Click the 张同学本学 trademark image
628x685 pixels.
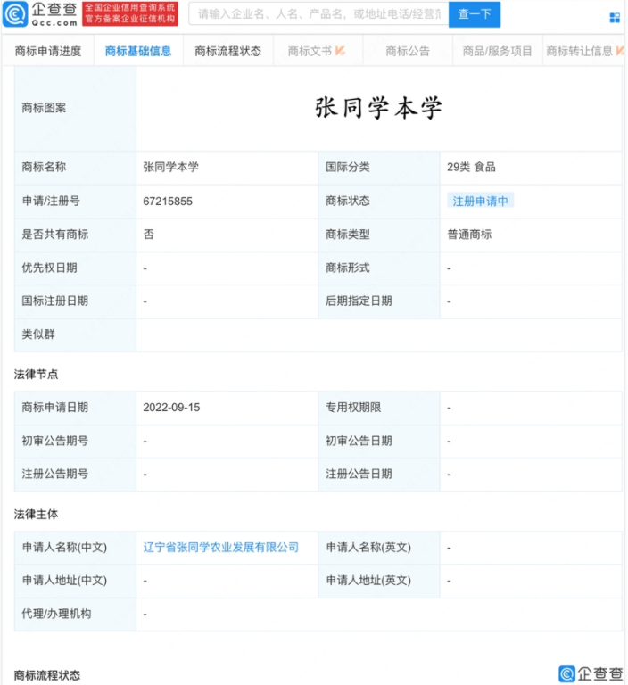tap(378, 108)
